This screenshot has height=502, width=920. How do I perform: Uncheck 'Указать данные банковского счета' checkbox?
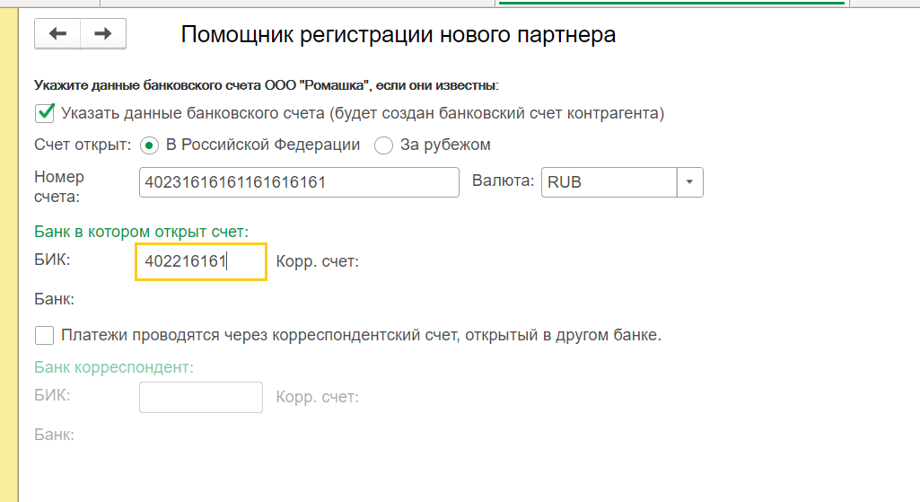tap(45, 114)
